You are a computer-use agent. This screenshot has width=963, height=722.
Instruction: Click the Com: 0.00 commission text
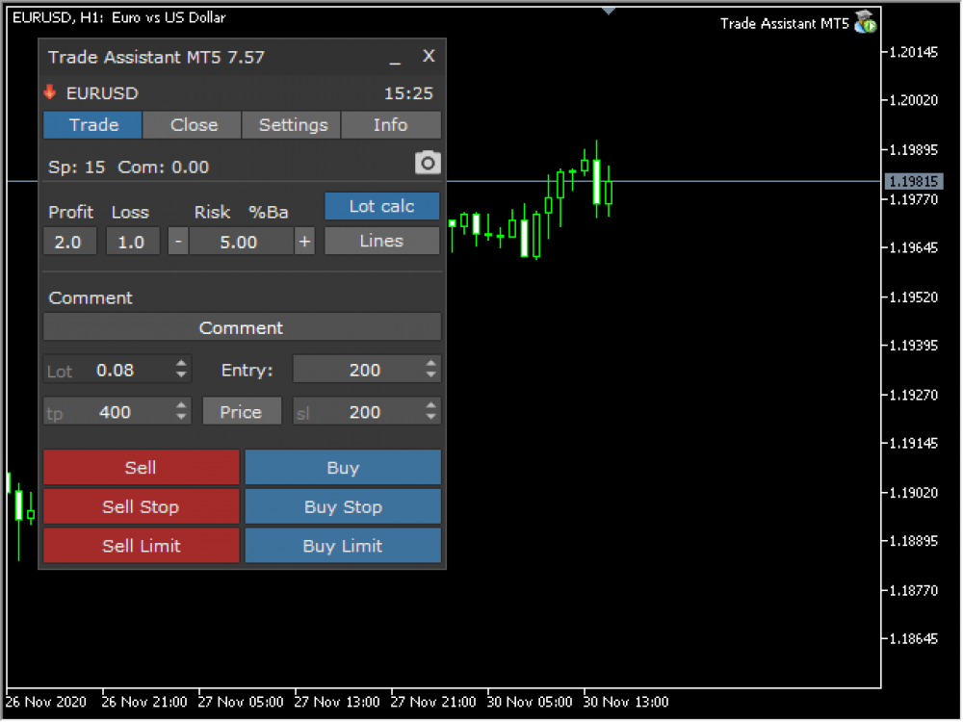pos(164,167)
